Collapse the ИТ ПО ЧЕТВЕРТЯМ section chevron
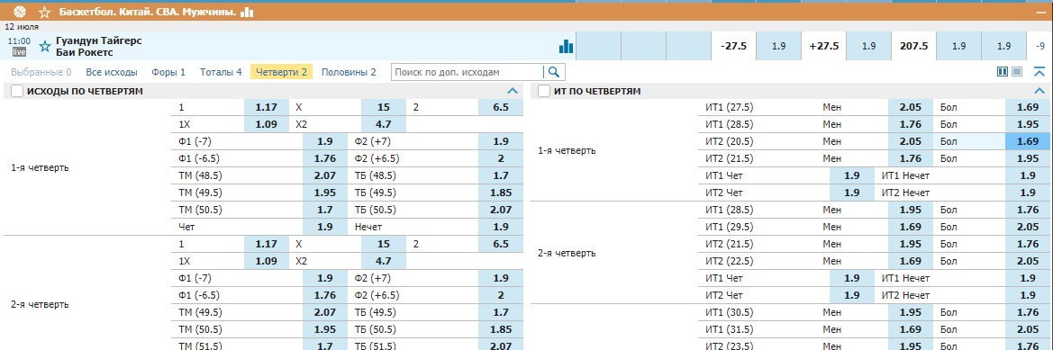The height and width of the screenshot is (350, 1053). point(1039,91)
